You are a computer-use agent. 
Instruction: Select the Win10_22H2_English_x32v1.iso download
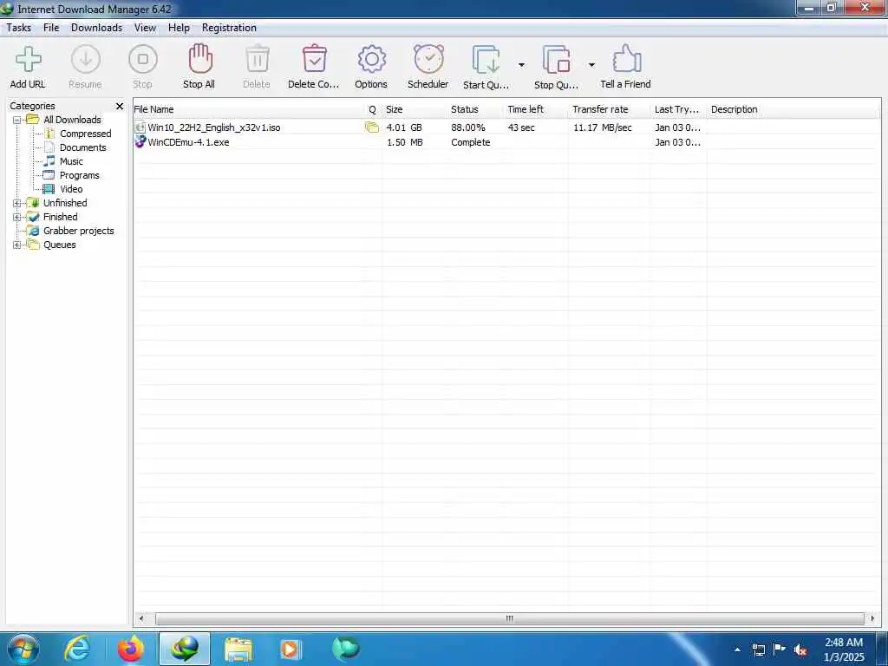[214, 127]
